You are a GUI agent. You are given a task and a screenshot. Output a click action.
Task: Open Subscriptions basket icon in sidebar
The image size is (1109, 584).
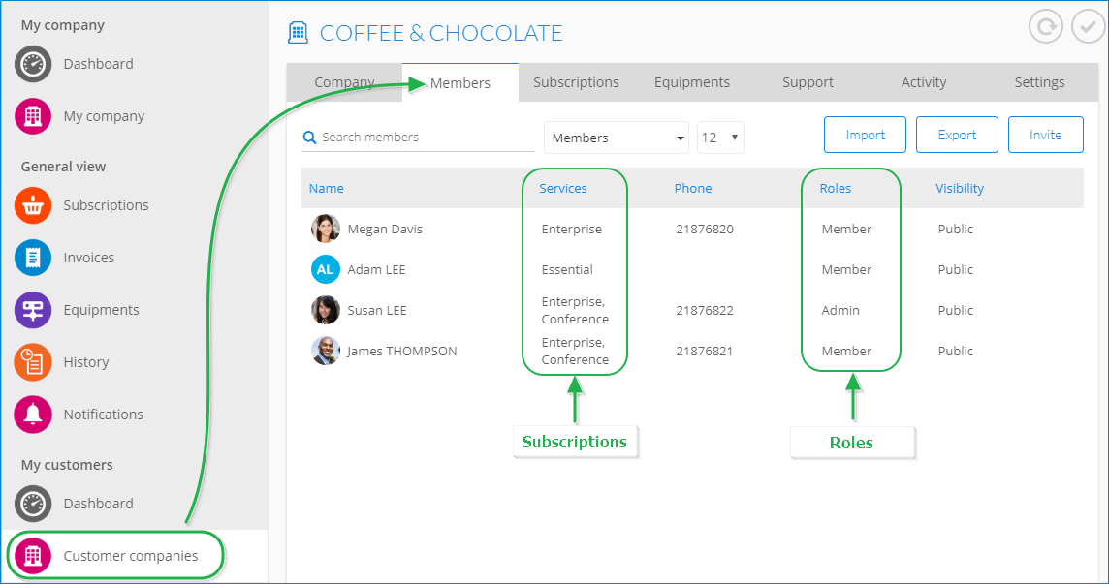pyautogui.click(x=33, y=205)
